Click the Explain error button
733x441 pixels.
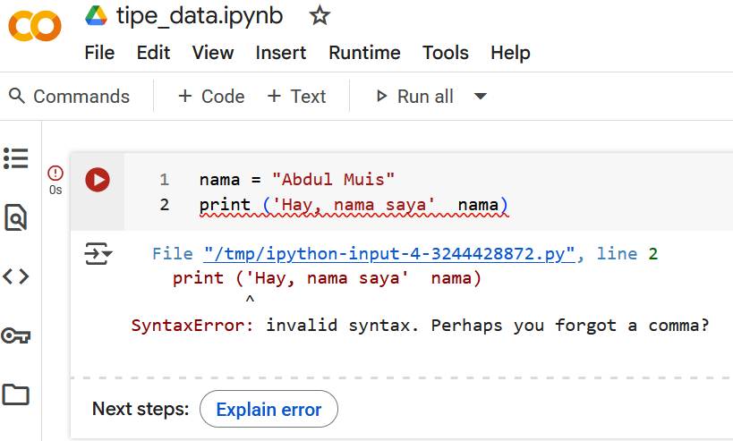(x=268, y=409)
